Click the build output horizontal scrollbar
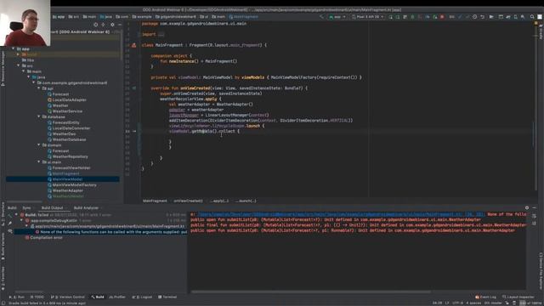Viewport: 544px width, 306px height. pyautogui.click(x=310, y=292)
